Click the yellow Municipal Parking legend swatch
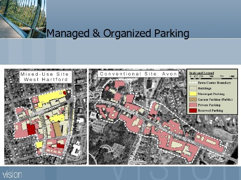Screen dimensions: 241x180 pos(193,94)
